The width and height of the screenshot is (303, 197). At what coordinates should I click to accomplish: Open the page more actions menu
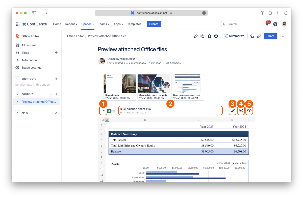click(282, 36)
